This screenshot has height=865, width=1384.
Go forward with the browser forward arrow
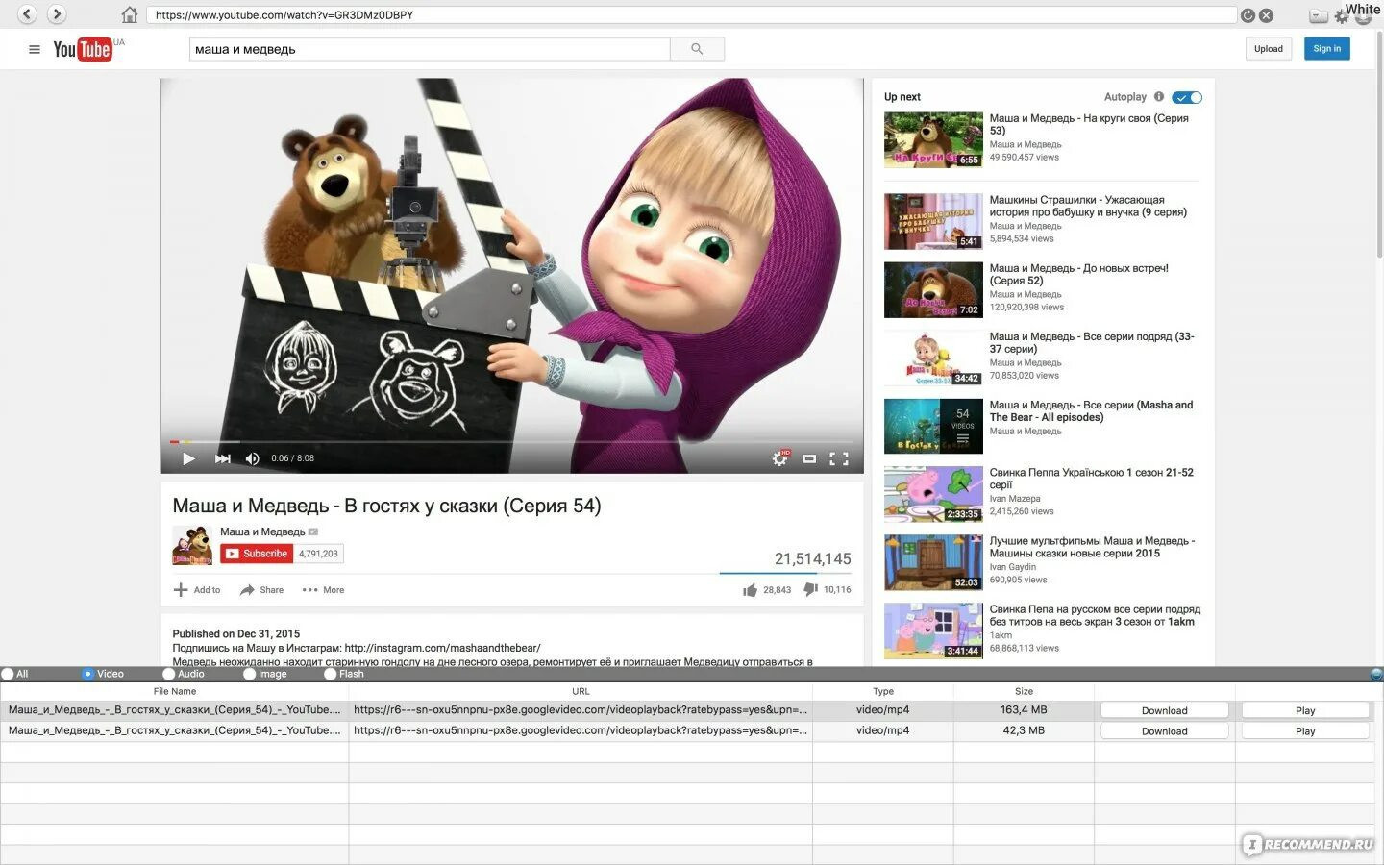pos(57,14)
